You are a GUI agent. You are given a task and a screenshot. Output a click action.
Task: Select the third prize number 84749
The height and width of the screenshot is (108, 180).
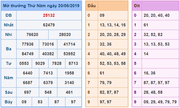coord(28,54)
